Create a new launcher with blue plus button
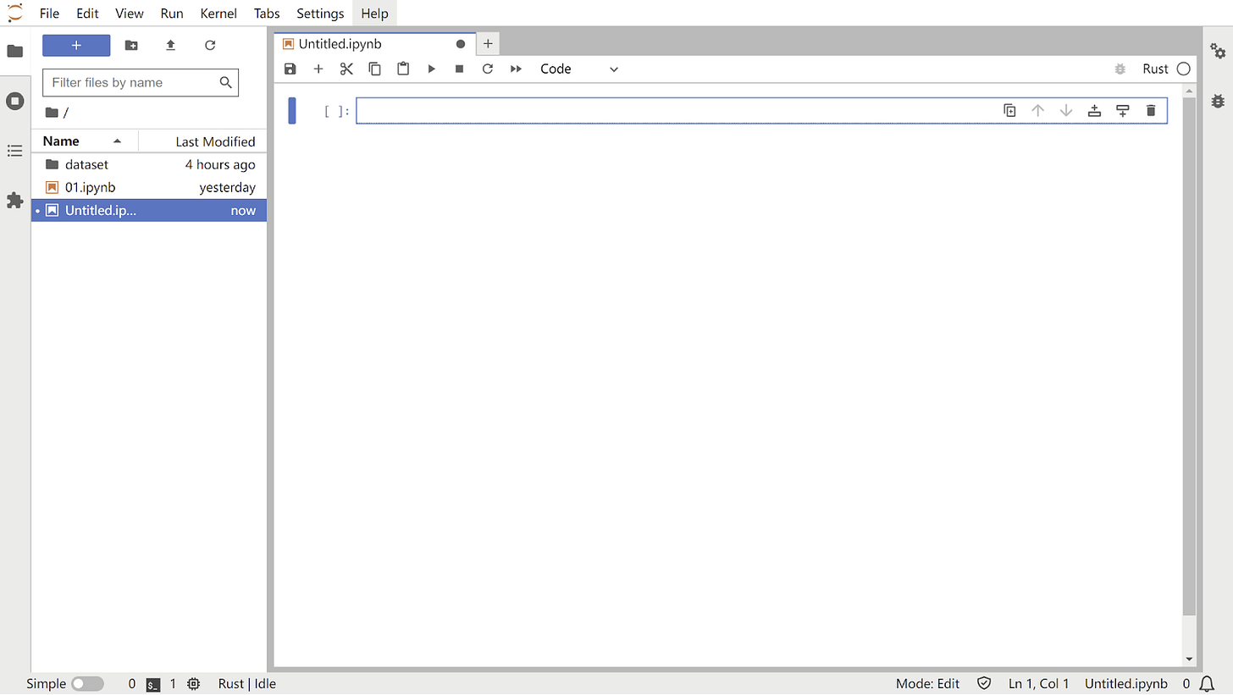Image resolution: width=1233 pixels, height=695 pixels. tap(75, 44)
